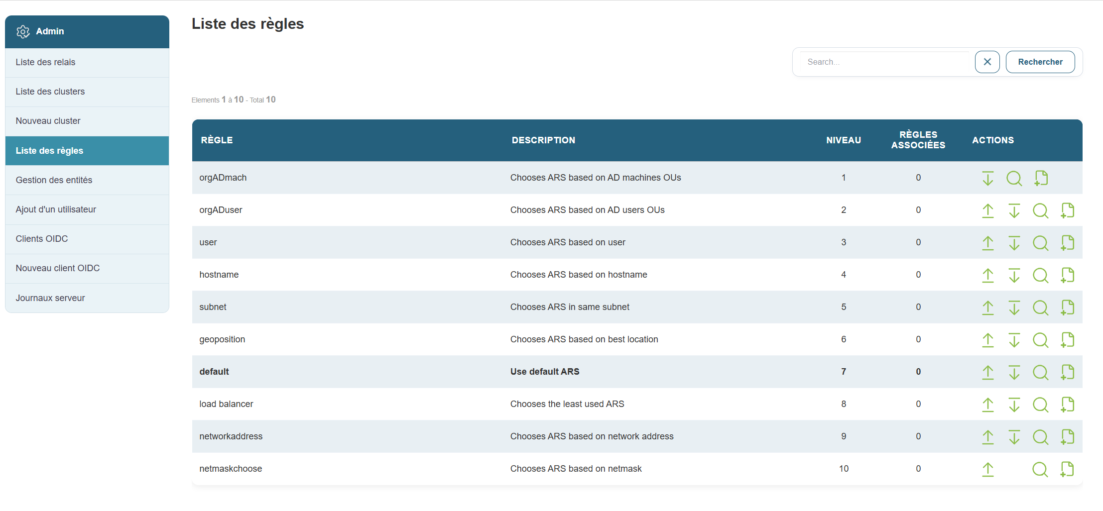
Task: Clear the search field with X button
Action: [x=987, y=62]
